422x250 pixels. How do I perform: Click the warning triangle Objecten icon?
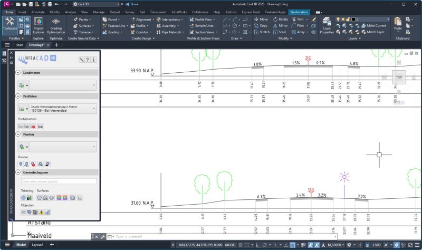pos(41,213)
